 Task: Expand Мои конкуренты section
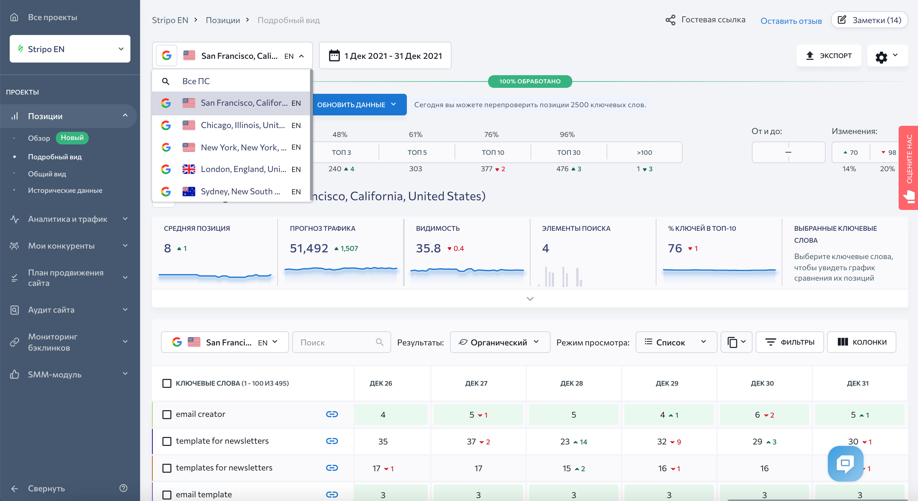click(x=125, y=246)
